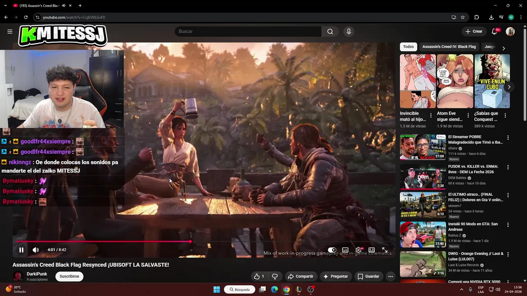Open more actions under the video
The width and height of the screenshot is (527, 296).
(x=390, y=276)
